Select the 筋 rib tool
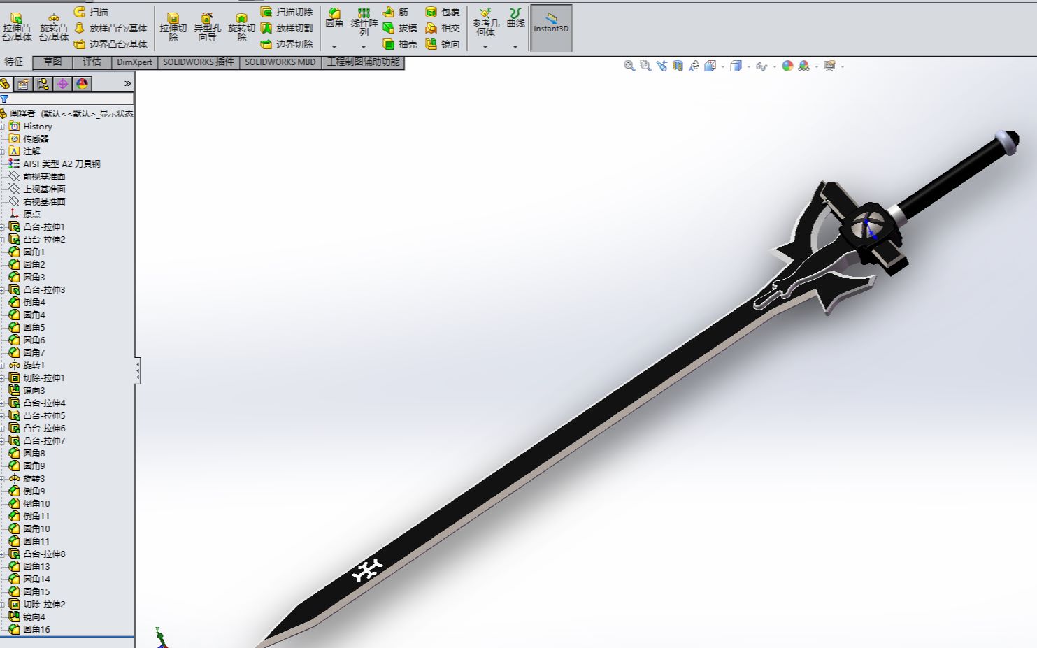 [x=396, y=12]
